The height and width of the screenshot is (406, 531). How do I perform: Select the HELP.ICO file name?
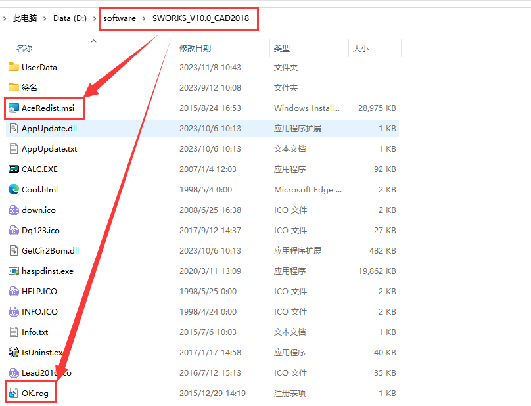coord(39,292)
